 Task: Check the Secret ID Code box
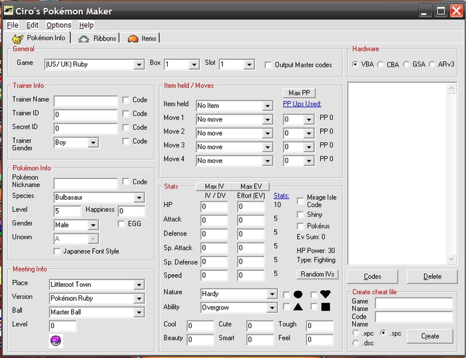click(x=126, y=127)
